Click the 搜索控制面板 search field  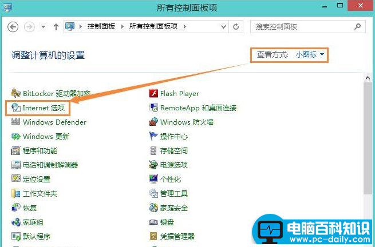(308, 26)
